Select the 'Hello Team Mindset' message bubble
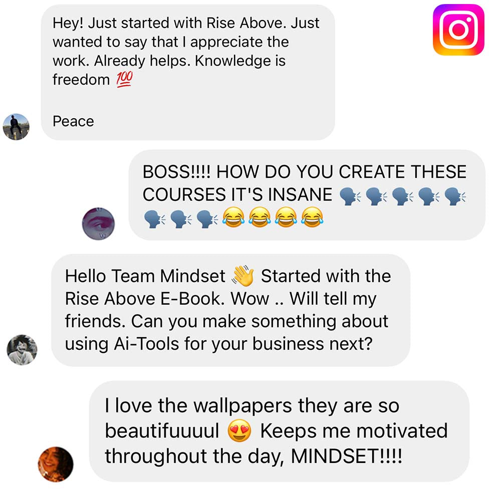The width and height of the screenshot is (501, 501). pyautogui.click(x=230, y=310)
